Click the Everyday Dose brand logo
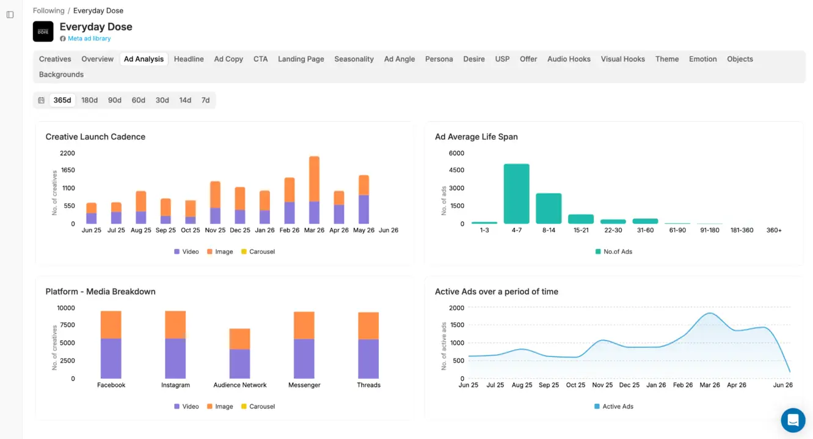 (43, 31)
